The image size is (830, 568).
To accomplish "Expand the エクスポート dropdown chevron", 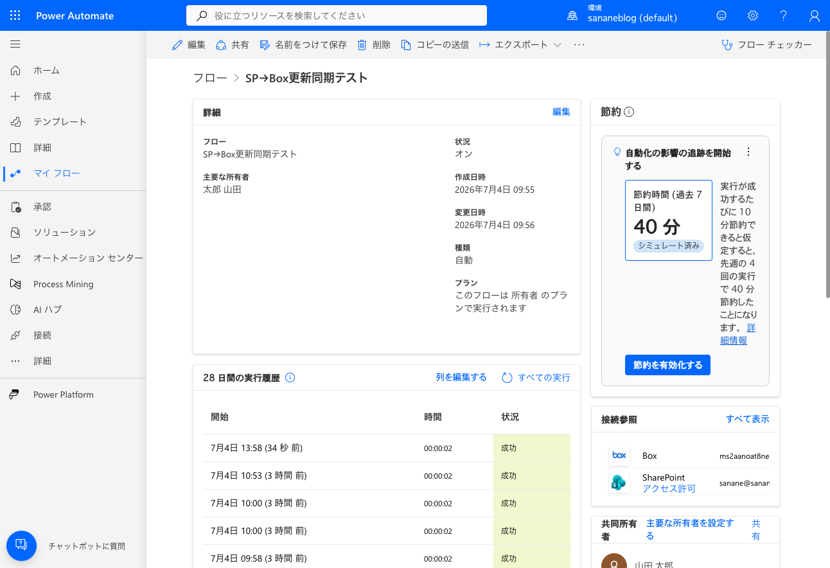I will click(558, 45).
